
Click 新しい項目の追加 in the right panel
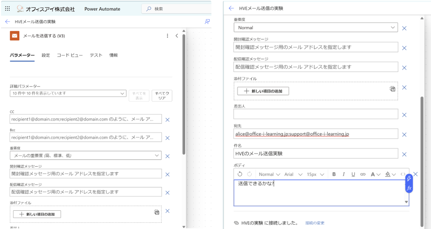263,91
